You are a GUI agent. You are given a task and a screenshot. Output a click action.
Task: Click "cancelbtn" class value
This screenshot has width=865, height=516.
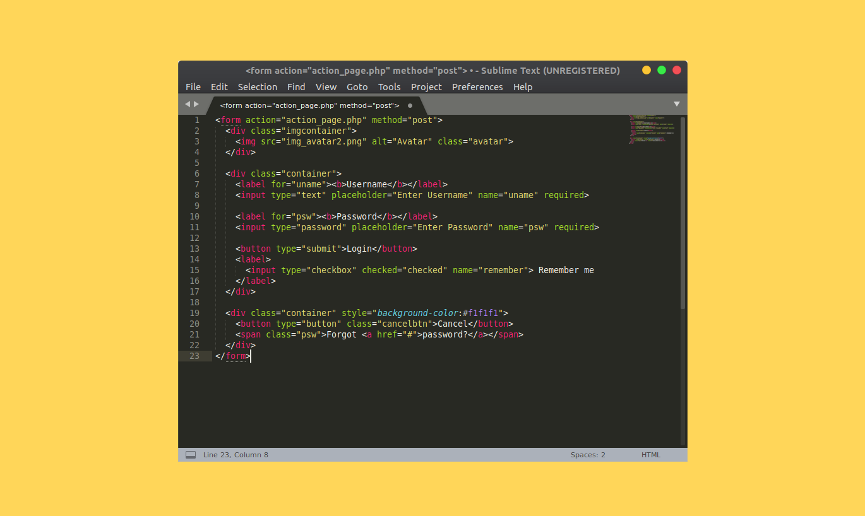click(x=405, y=324)
